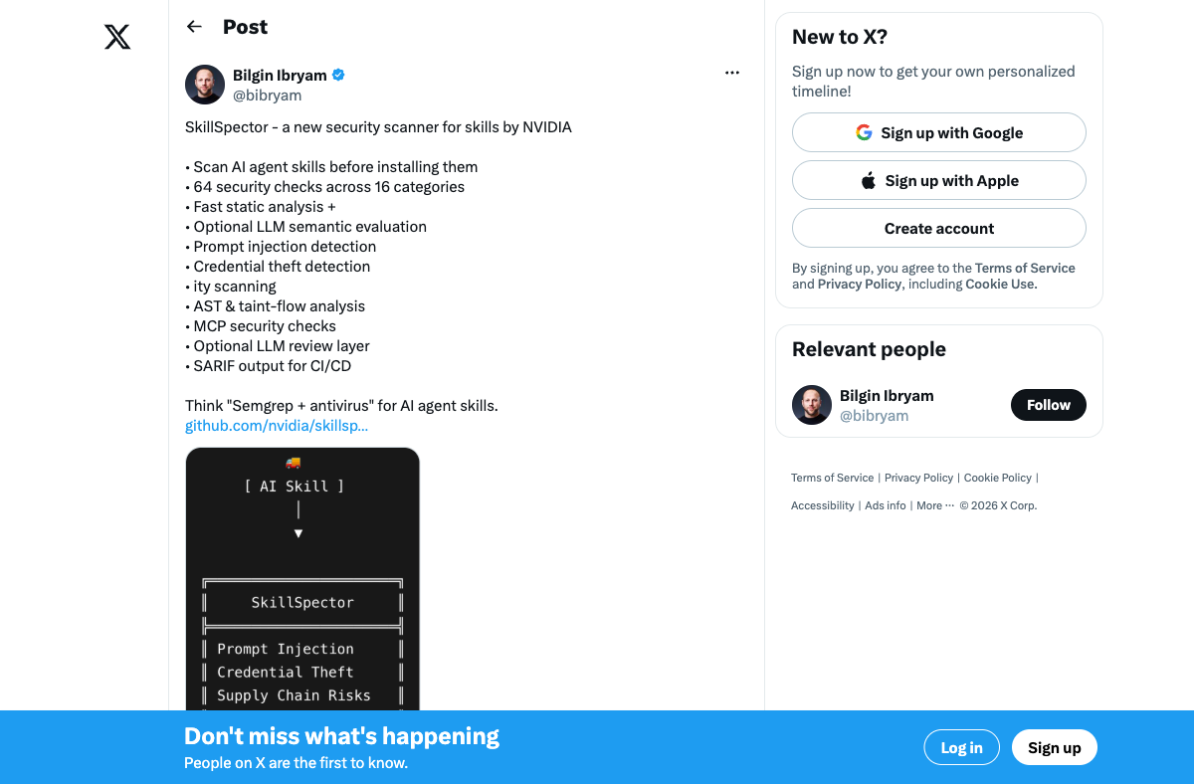The height and width of the screenshot is (784, 1194).
Task: Expand the More footer options
Action: (935, 505)
